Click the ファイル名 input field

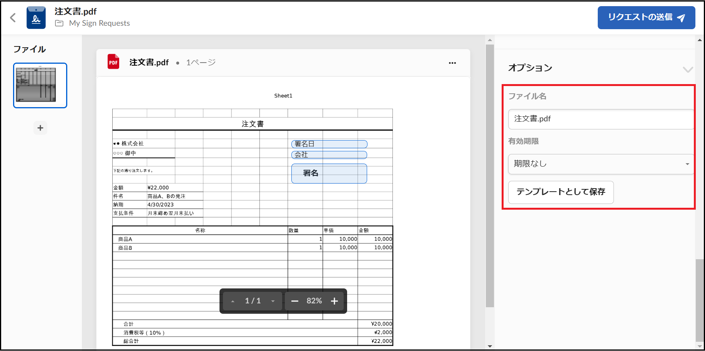600,119
